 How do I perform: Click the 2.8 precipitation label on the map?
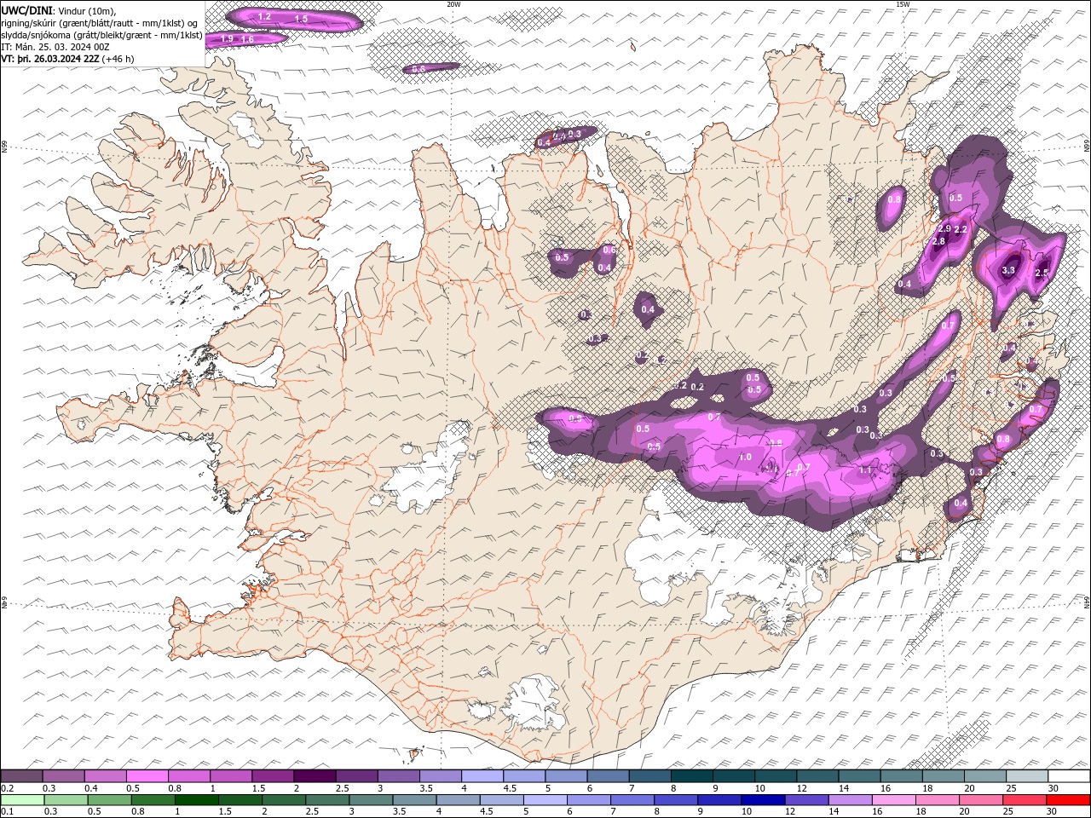(x=938, y=242)
